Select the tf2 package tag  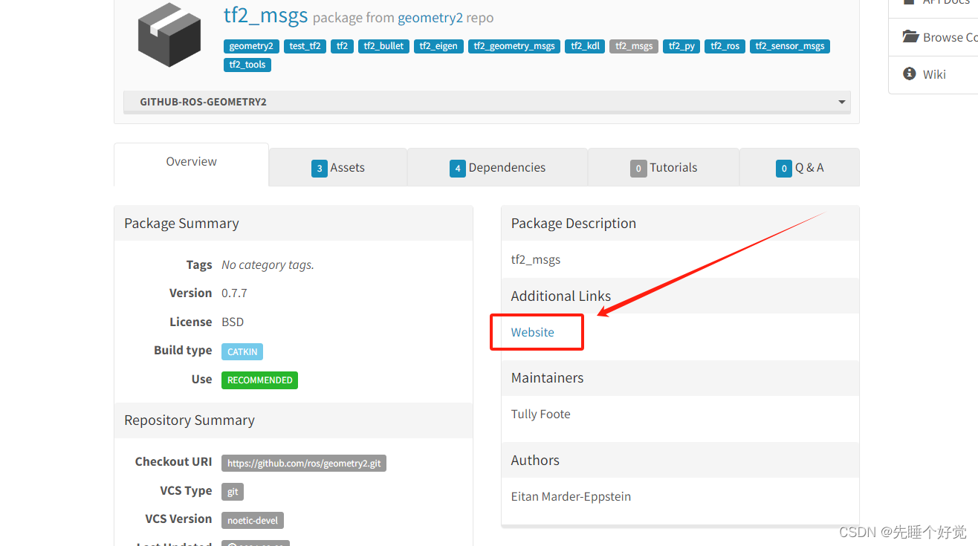(x=342, y=46)
